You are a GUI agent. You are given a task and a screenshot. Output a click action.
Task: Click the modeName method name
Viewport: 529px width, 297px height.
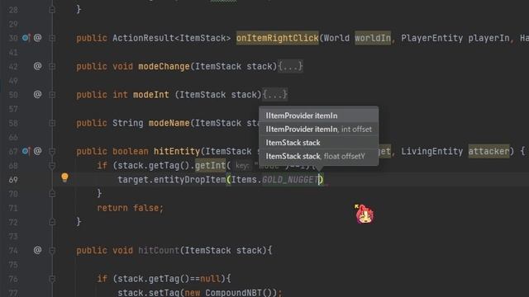pos(169,123)
